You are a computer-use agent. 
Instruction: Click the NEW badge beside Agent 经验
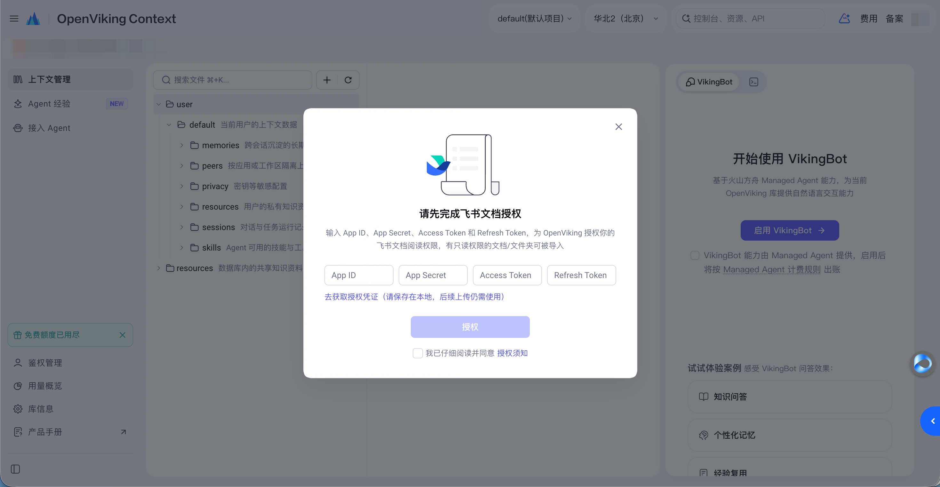[117, 104]
